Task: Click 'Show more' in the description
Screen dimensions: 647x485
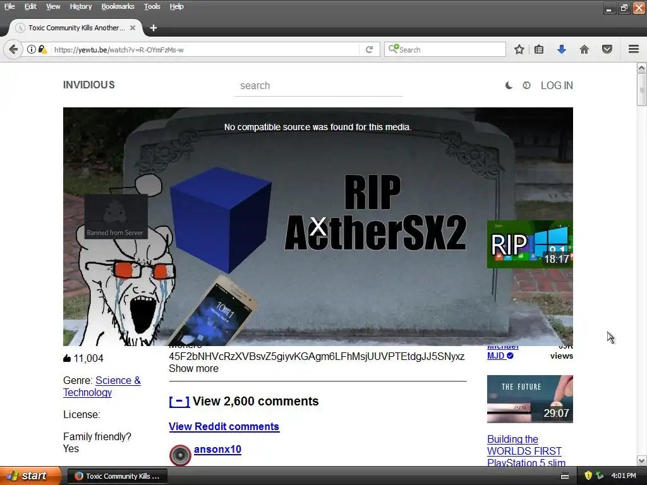Action: (193, 368)
